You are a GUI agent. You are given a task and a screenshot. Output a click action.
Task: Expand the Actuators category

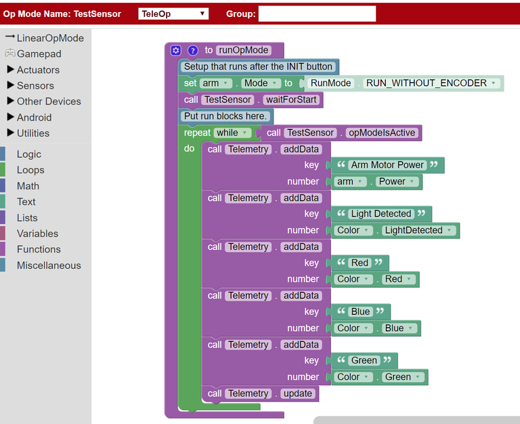[x=10, y=70]
